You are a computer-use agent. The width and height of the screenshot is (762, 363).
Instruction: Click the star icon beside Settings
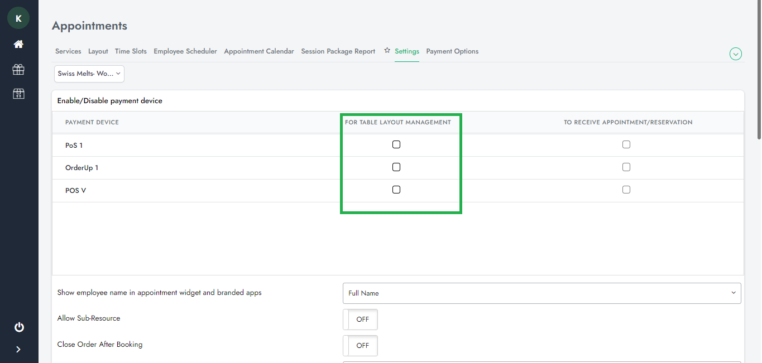tap(387, 51)
